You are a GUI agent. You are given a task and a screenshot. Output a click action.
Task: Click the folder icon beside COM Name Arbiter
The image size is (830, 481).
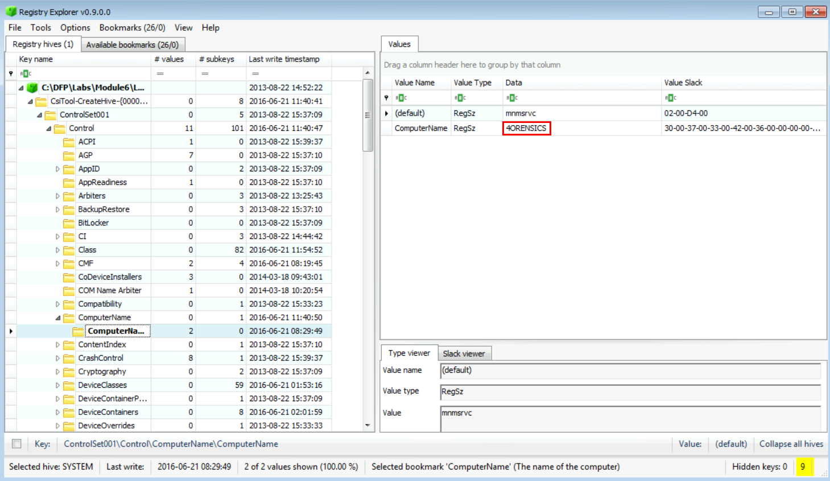(69, 291)
